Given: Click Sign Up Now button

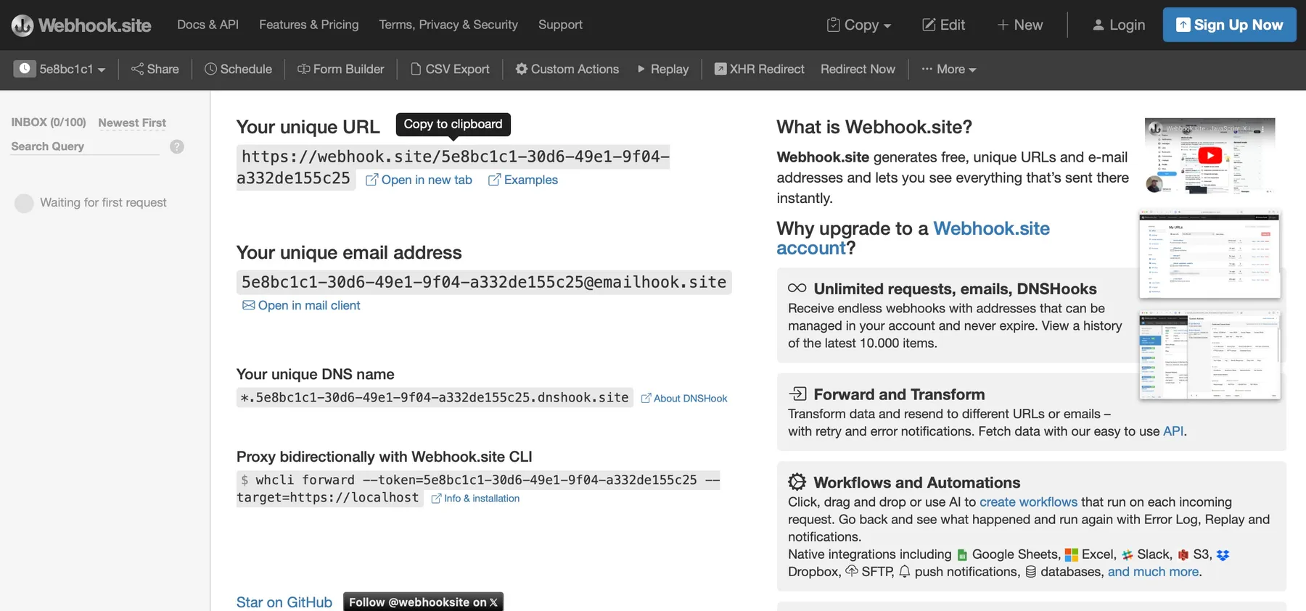Looking at the screenshot, I should (x=1229, y=25).
